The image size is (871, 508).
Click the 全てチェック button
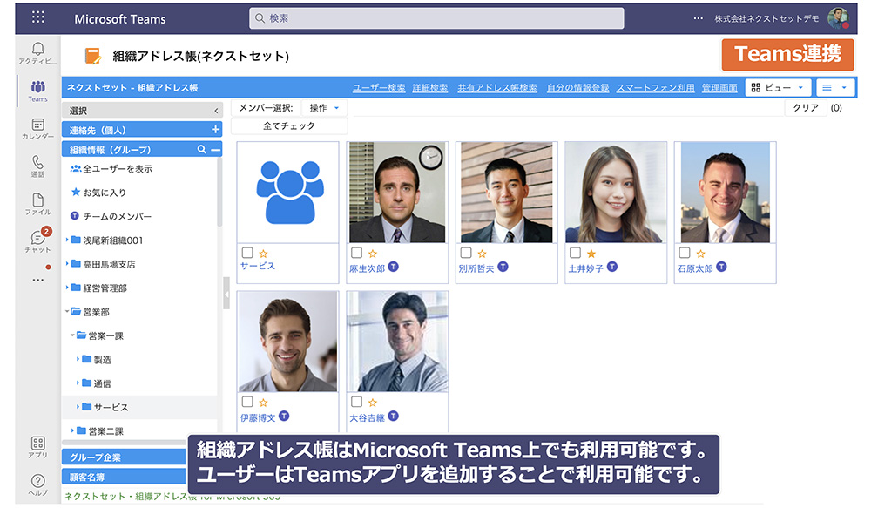pyautogui.click(x=289, y=125)
